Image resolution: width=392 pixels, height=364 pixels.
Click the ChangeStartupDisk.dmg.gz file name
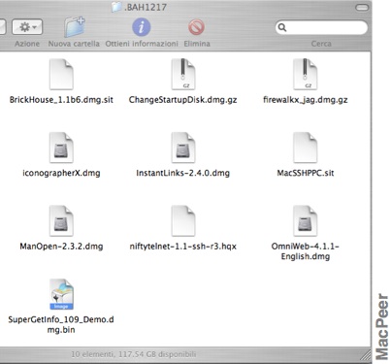coord(182,100)
